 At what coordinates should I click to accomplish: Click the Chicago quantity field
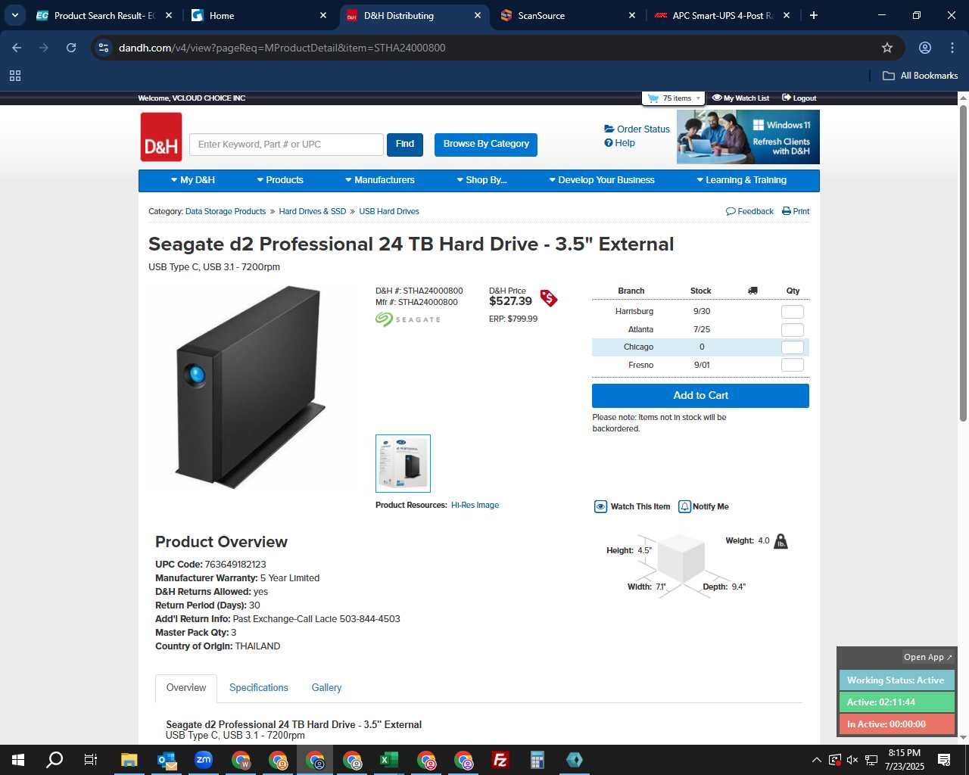792,347
